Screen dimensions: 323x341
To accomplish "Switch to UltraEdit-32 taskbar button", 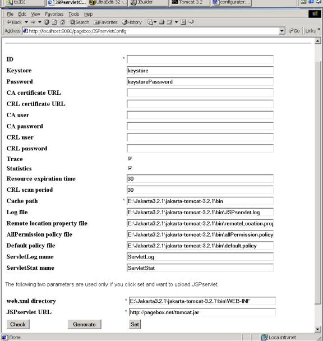I will [107, 3].
